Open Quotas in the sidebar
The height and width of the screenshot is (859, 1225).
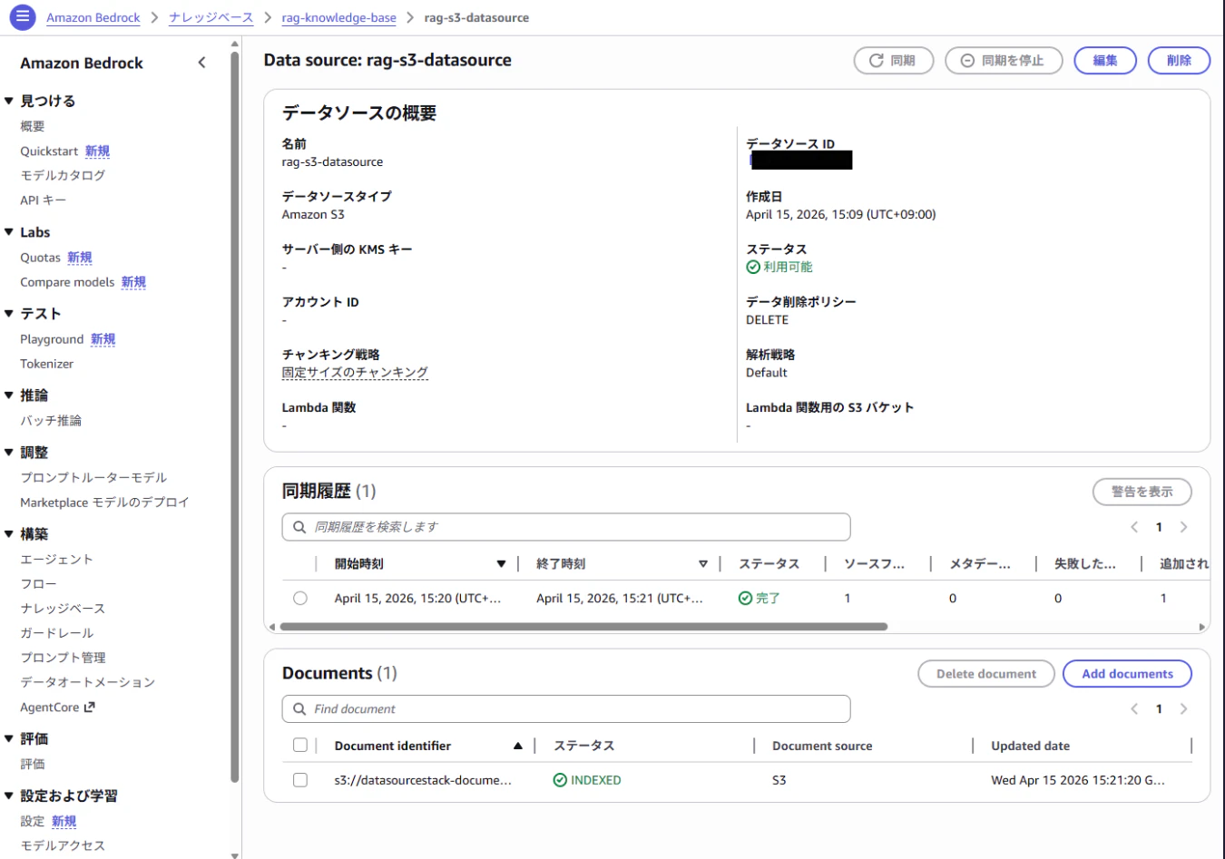[40, 258]
